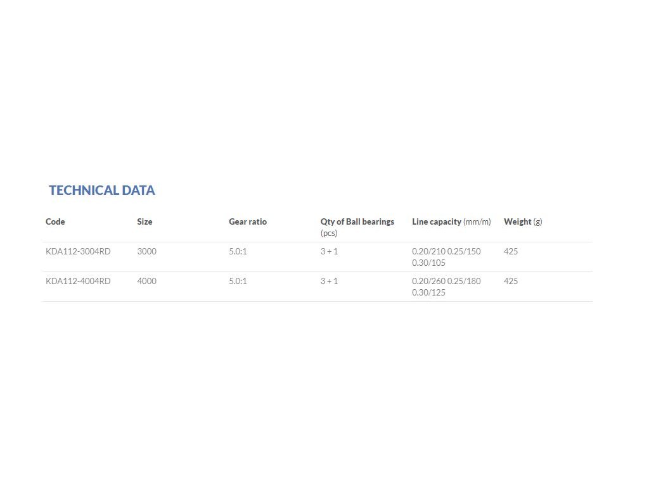Image resolution: width=649 pixels, height=486 pixels.
Task: Click the 5.0:1 gear ratio for KDA112-3004RD
Action: (x=238, y=251)
